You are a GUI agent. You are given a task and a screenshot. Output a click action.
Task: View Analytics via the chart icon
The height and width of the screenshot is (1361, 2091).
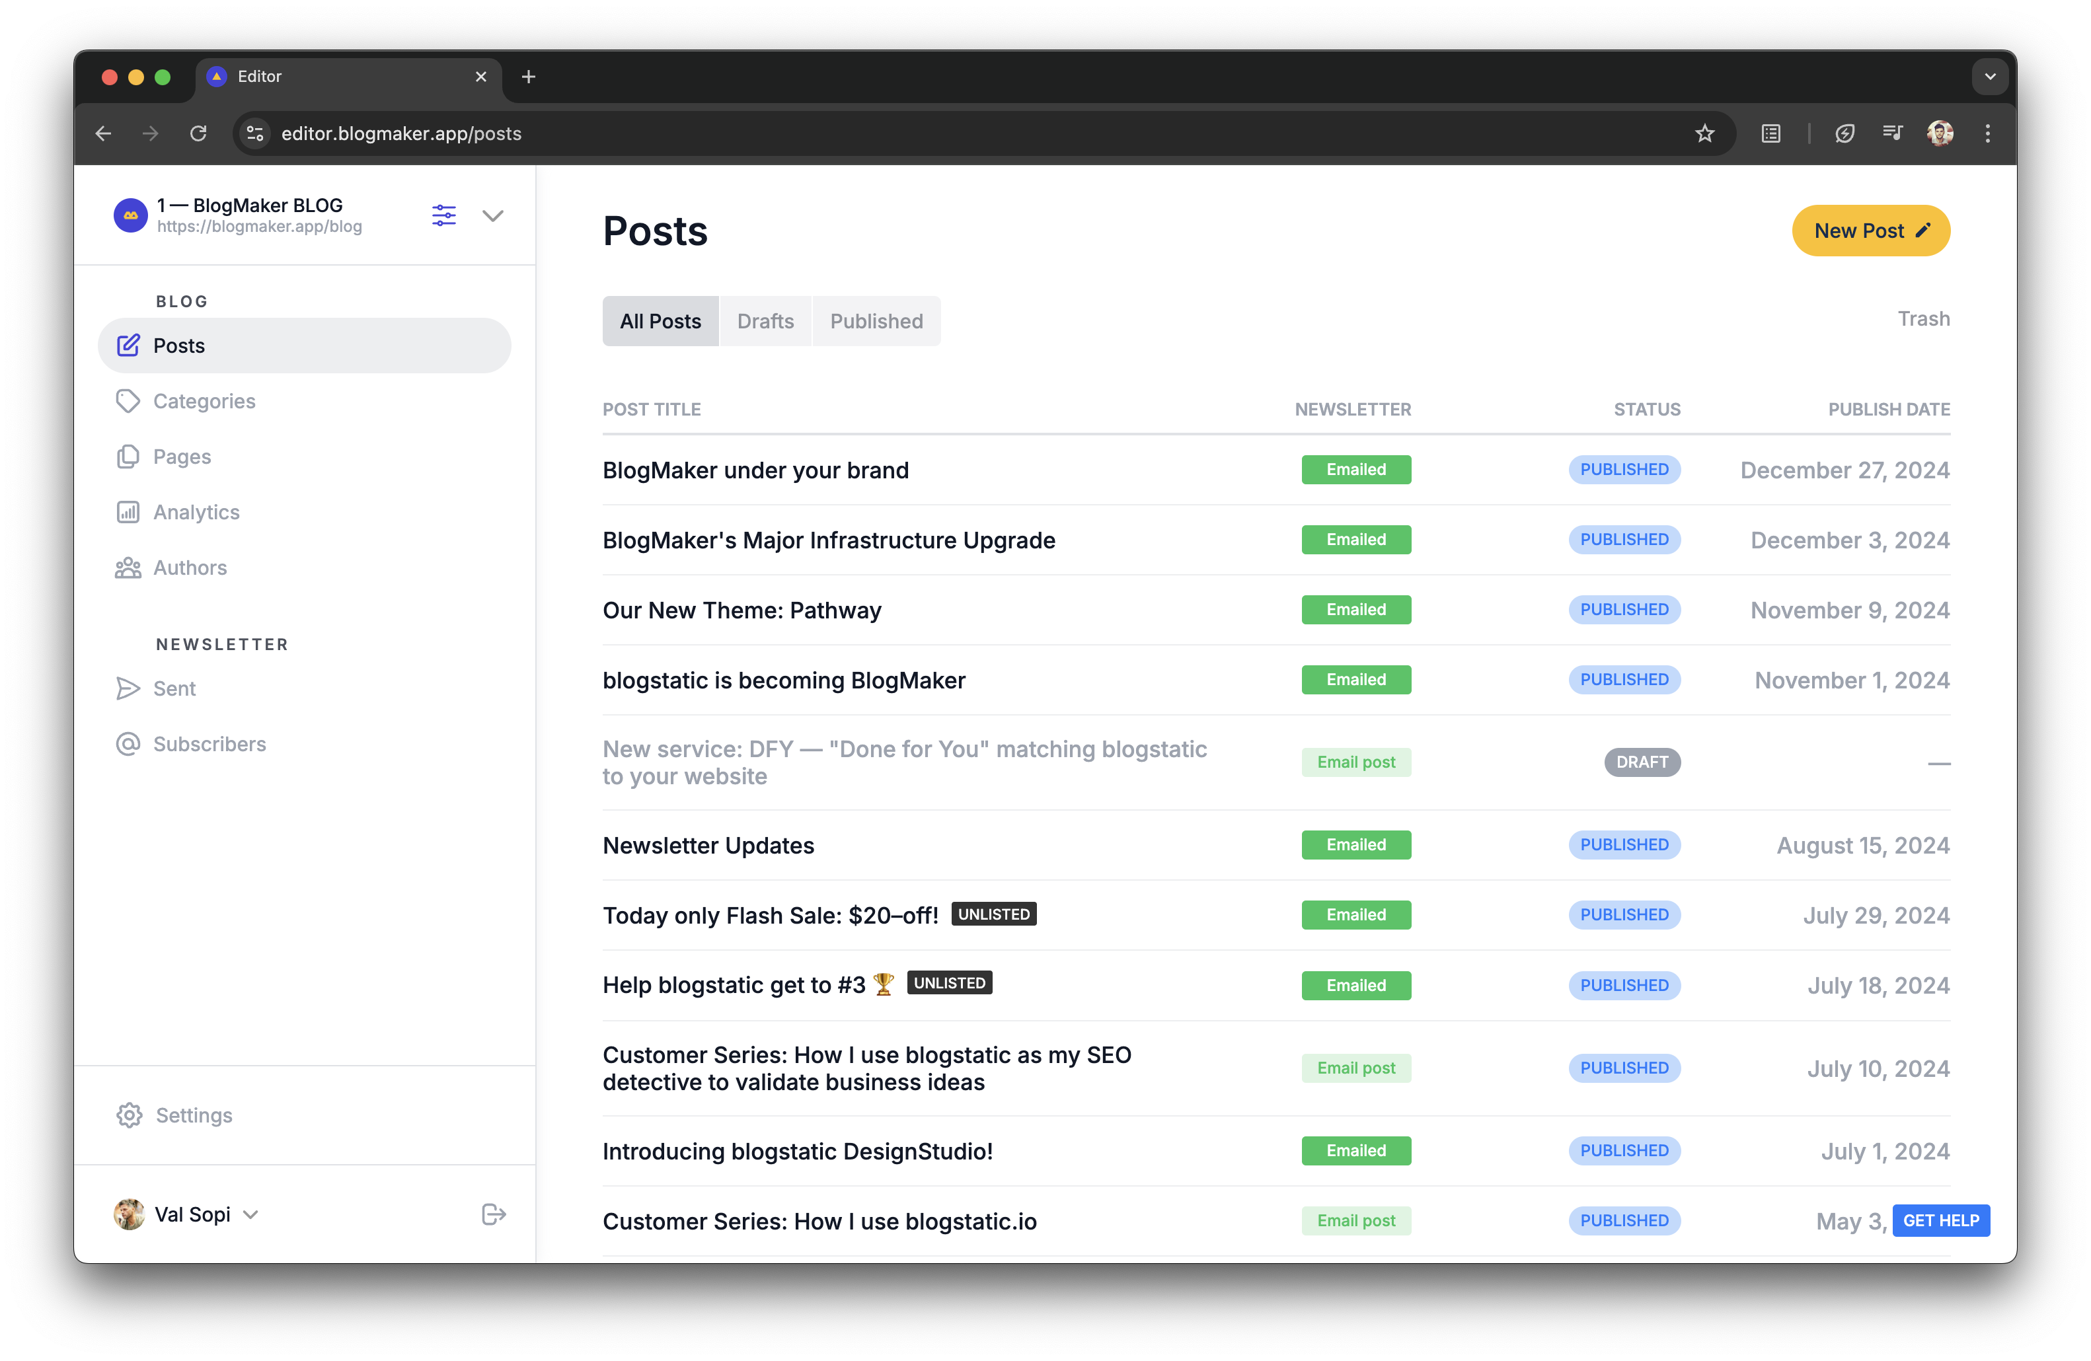point(129,512)
